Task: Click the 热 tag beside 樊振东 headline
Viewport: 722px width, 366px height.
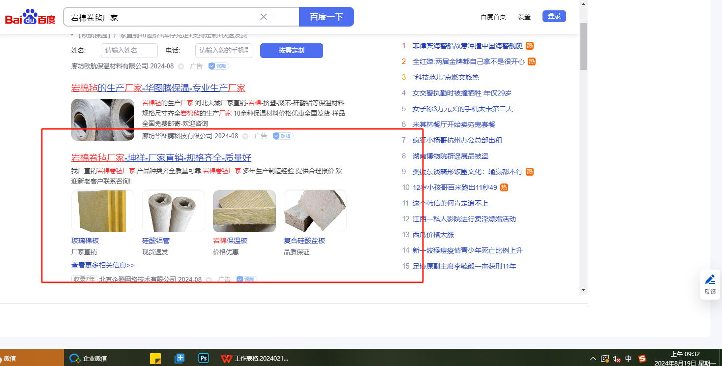Action: [530, 172]
